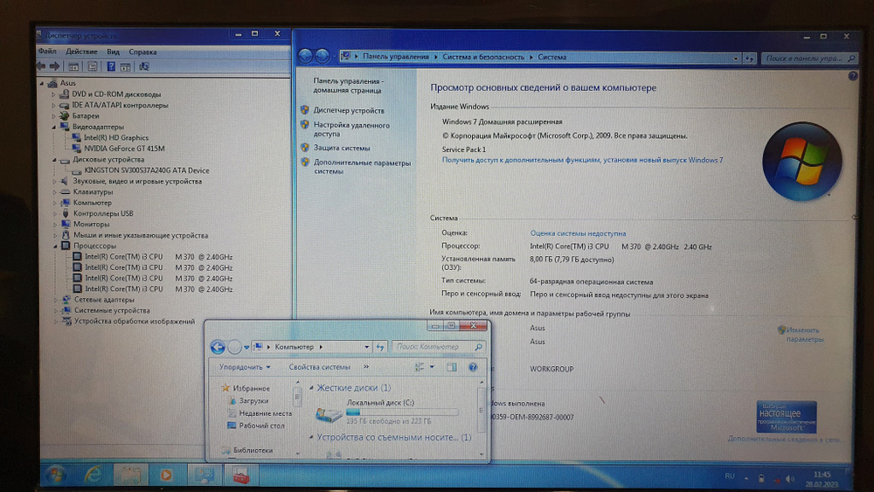This screenshot has width=874, height=492.
Task: Click Оценка системы недоступна link
Action: coord(578,233)
